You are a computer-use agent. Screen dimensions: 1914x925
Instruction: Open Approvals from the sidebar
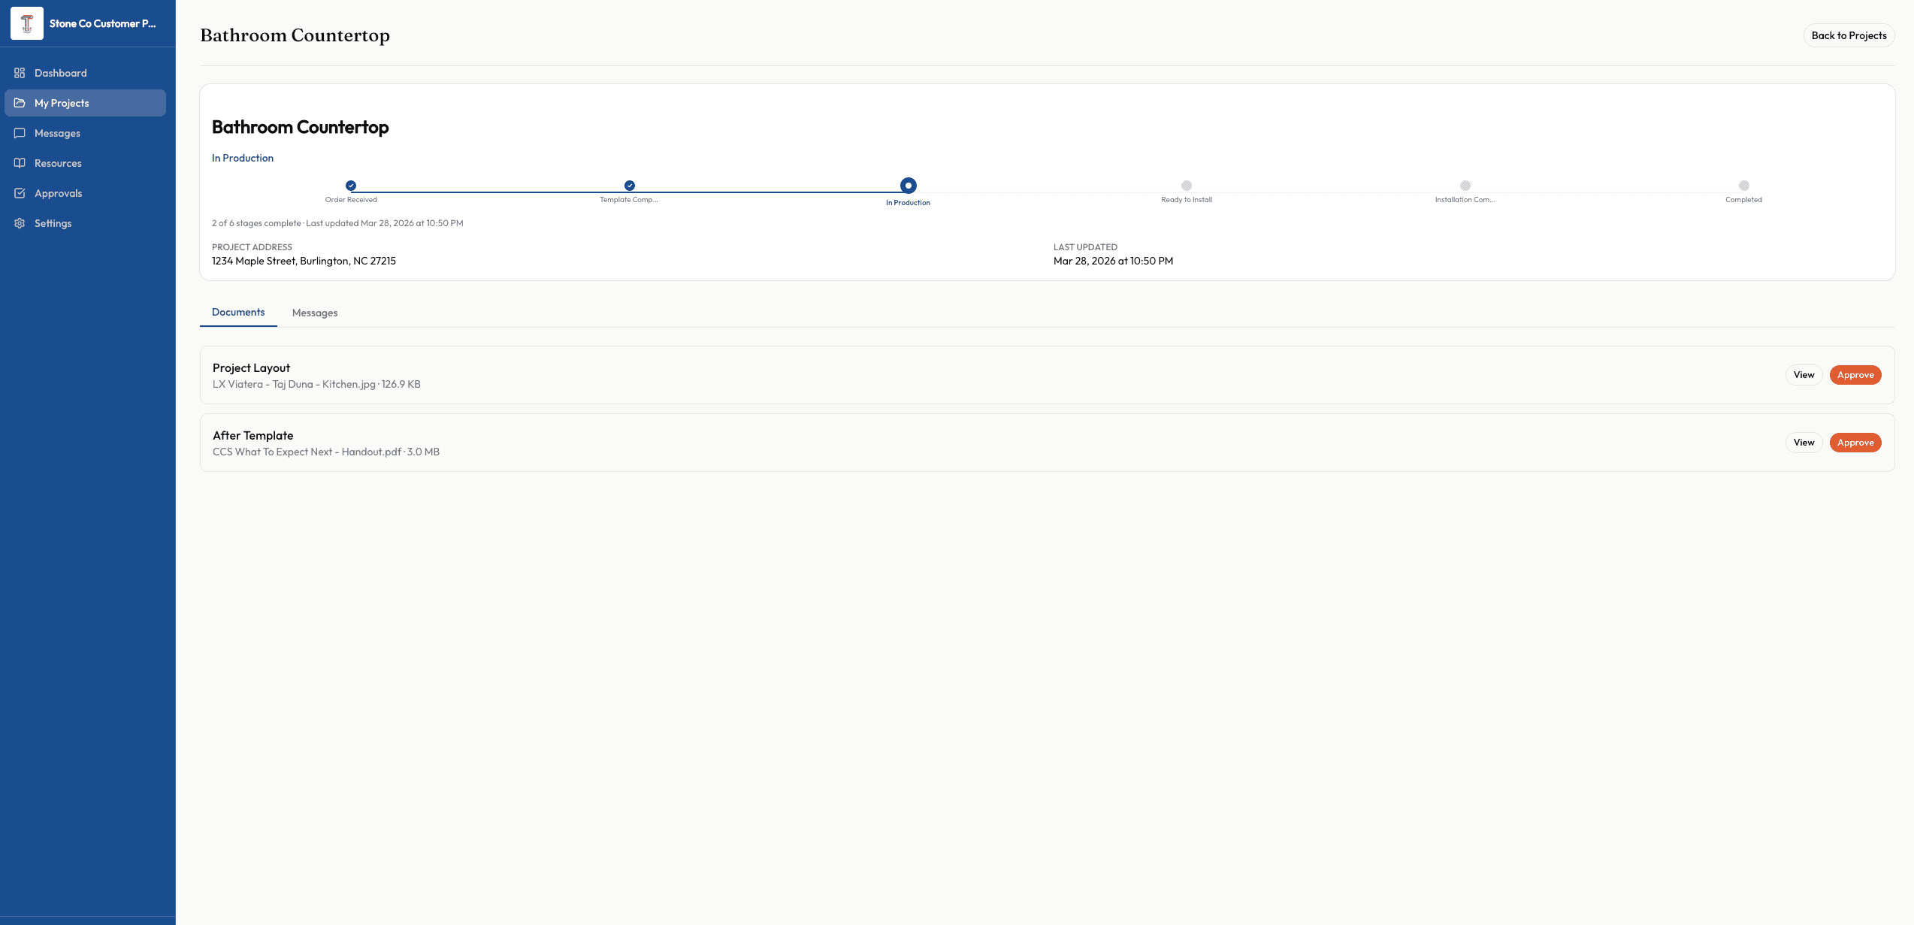(59, 193)
